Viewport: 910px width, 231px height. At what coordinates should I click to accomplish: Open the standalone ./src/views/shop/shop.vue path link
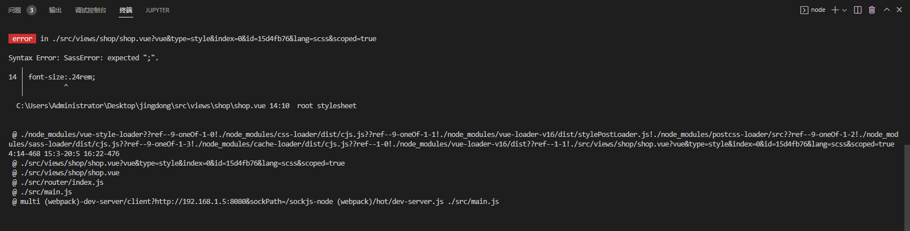click(69, 173)
